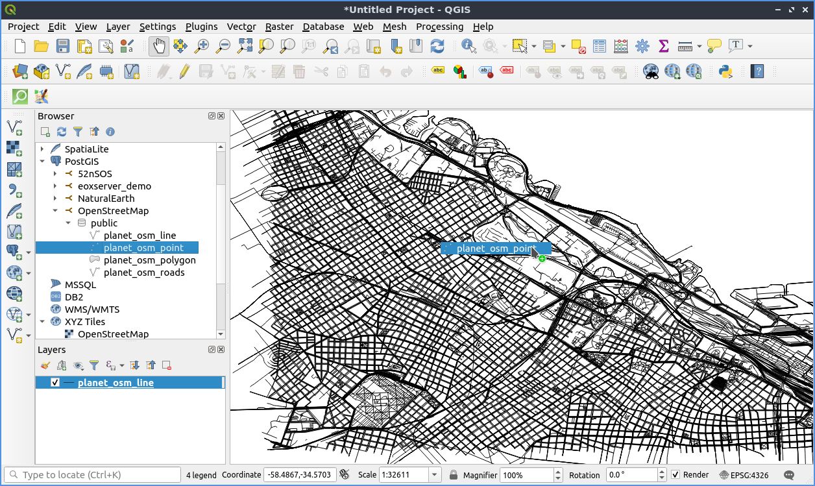Select the Zoom In magnifier tool
815x486 pixels.
(x=202, y=46)
